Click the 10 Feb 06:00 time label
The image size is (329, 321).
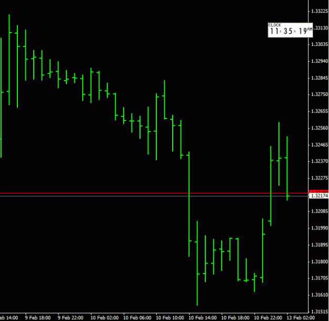point(137,318)
